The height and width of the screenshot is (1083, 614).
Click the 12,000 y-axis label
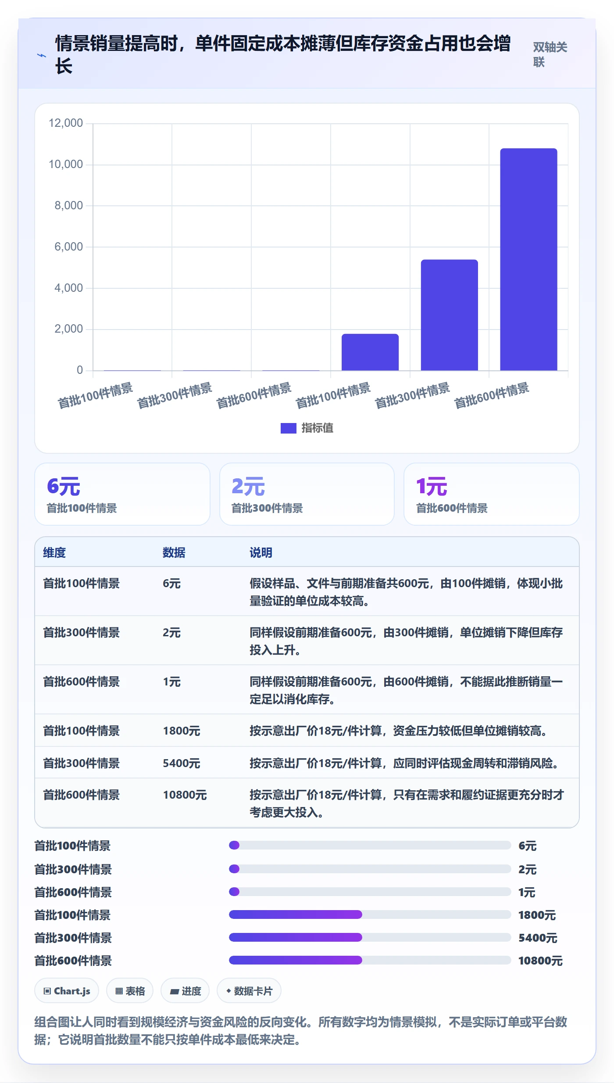66,123
